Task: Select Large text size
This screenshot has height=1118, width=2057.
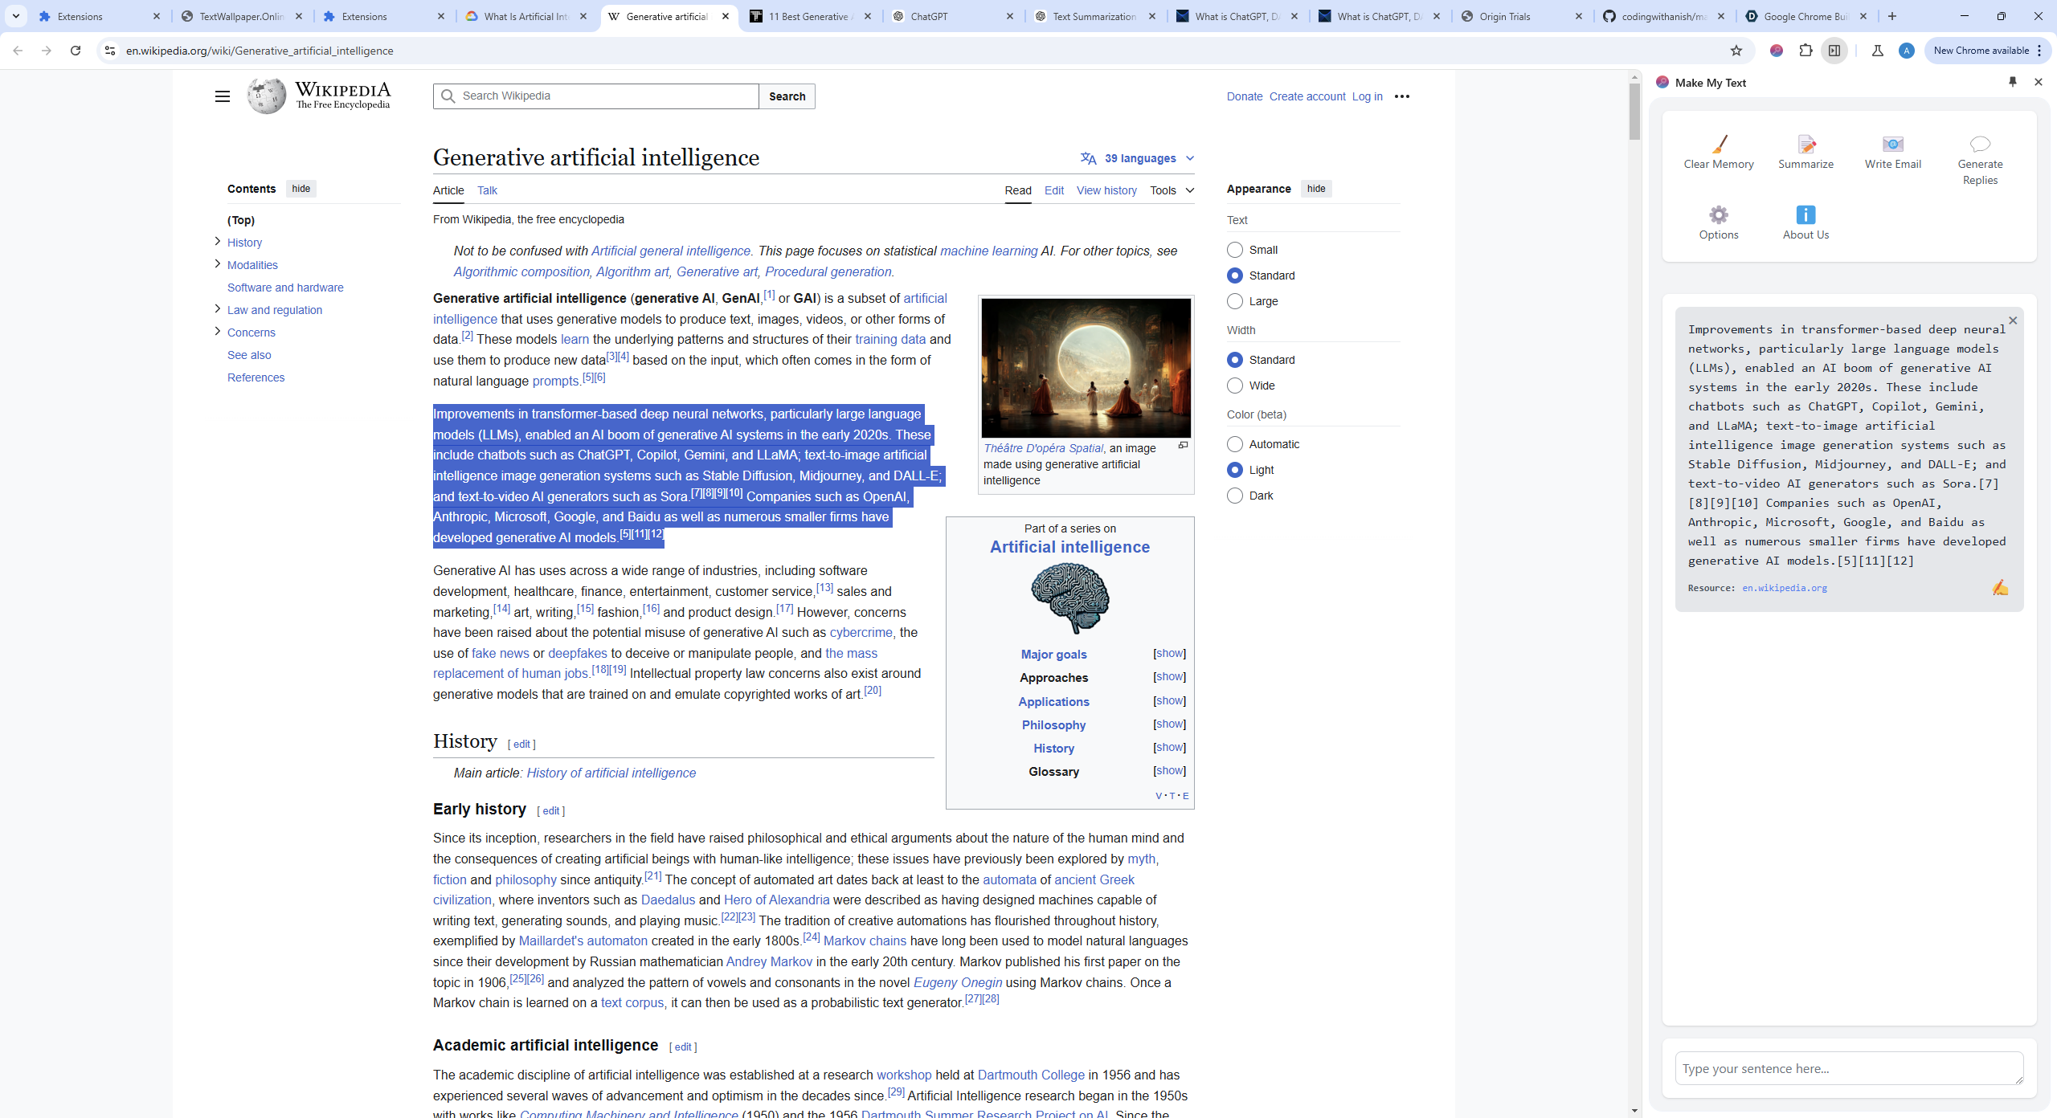Action: click(x=1235, y=301)
